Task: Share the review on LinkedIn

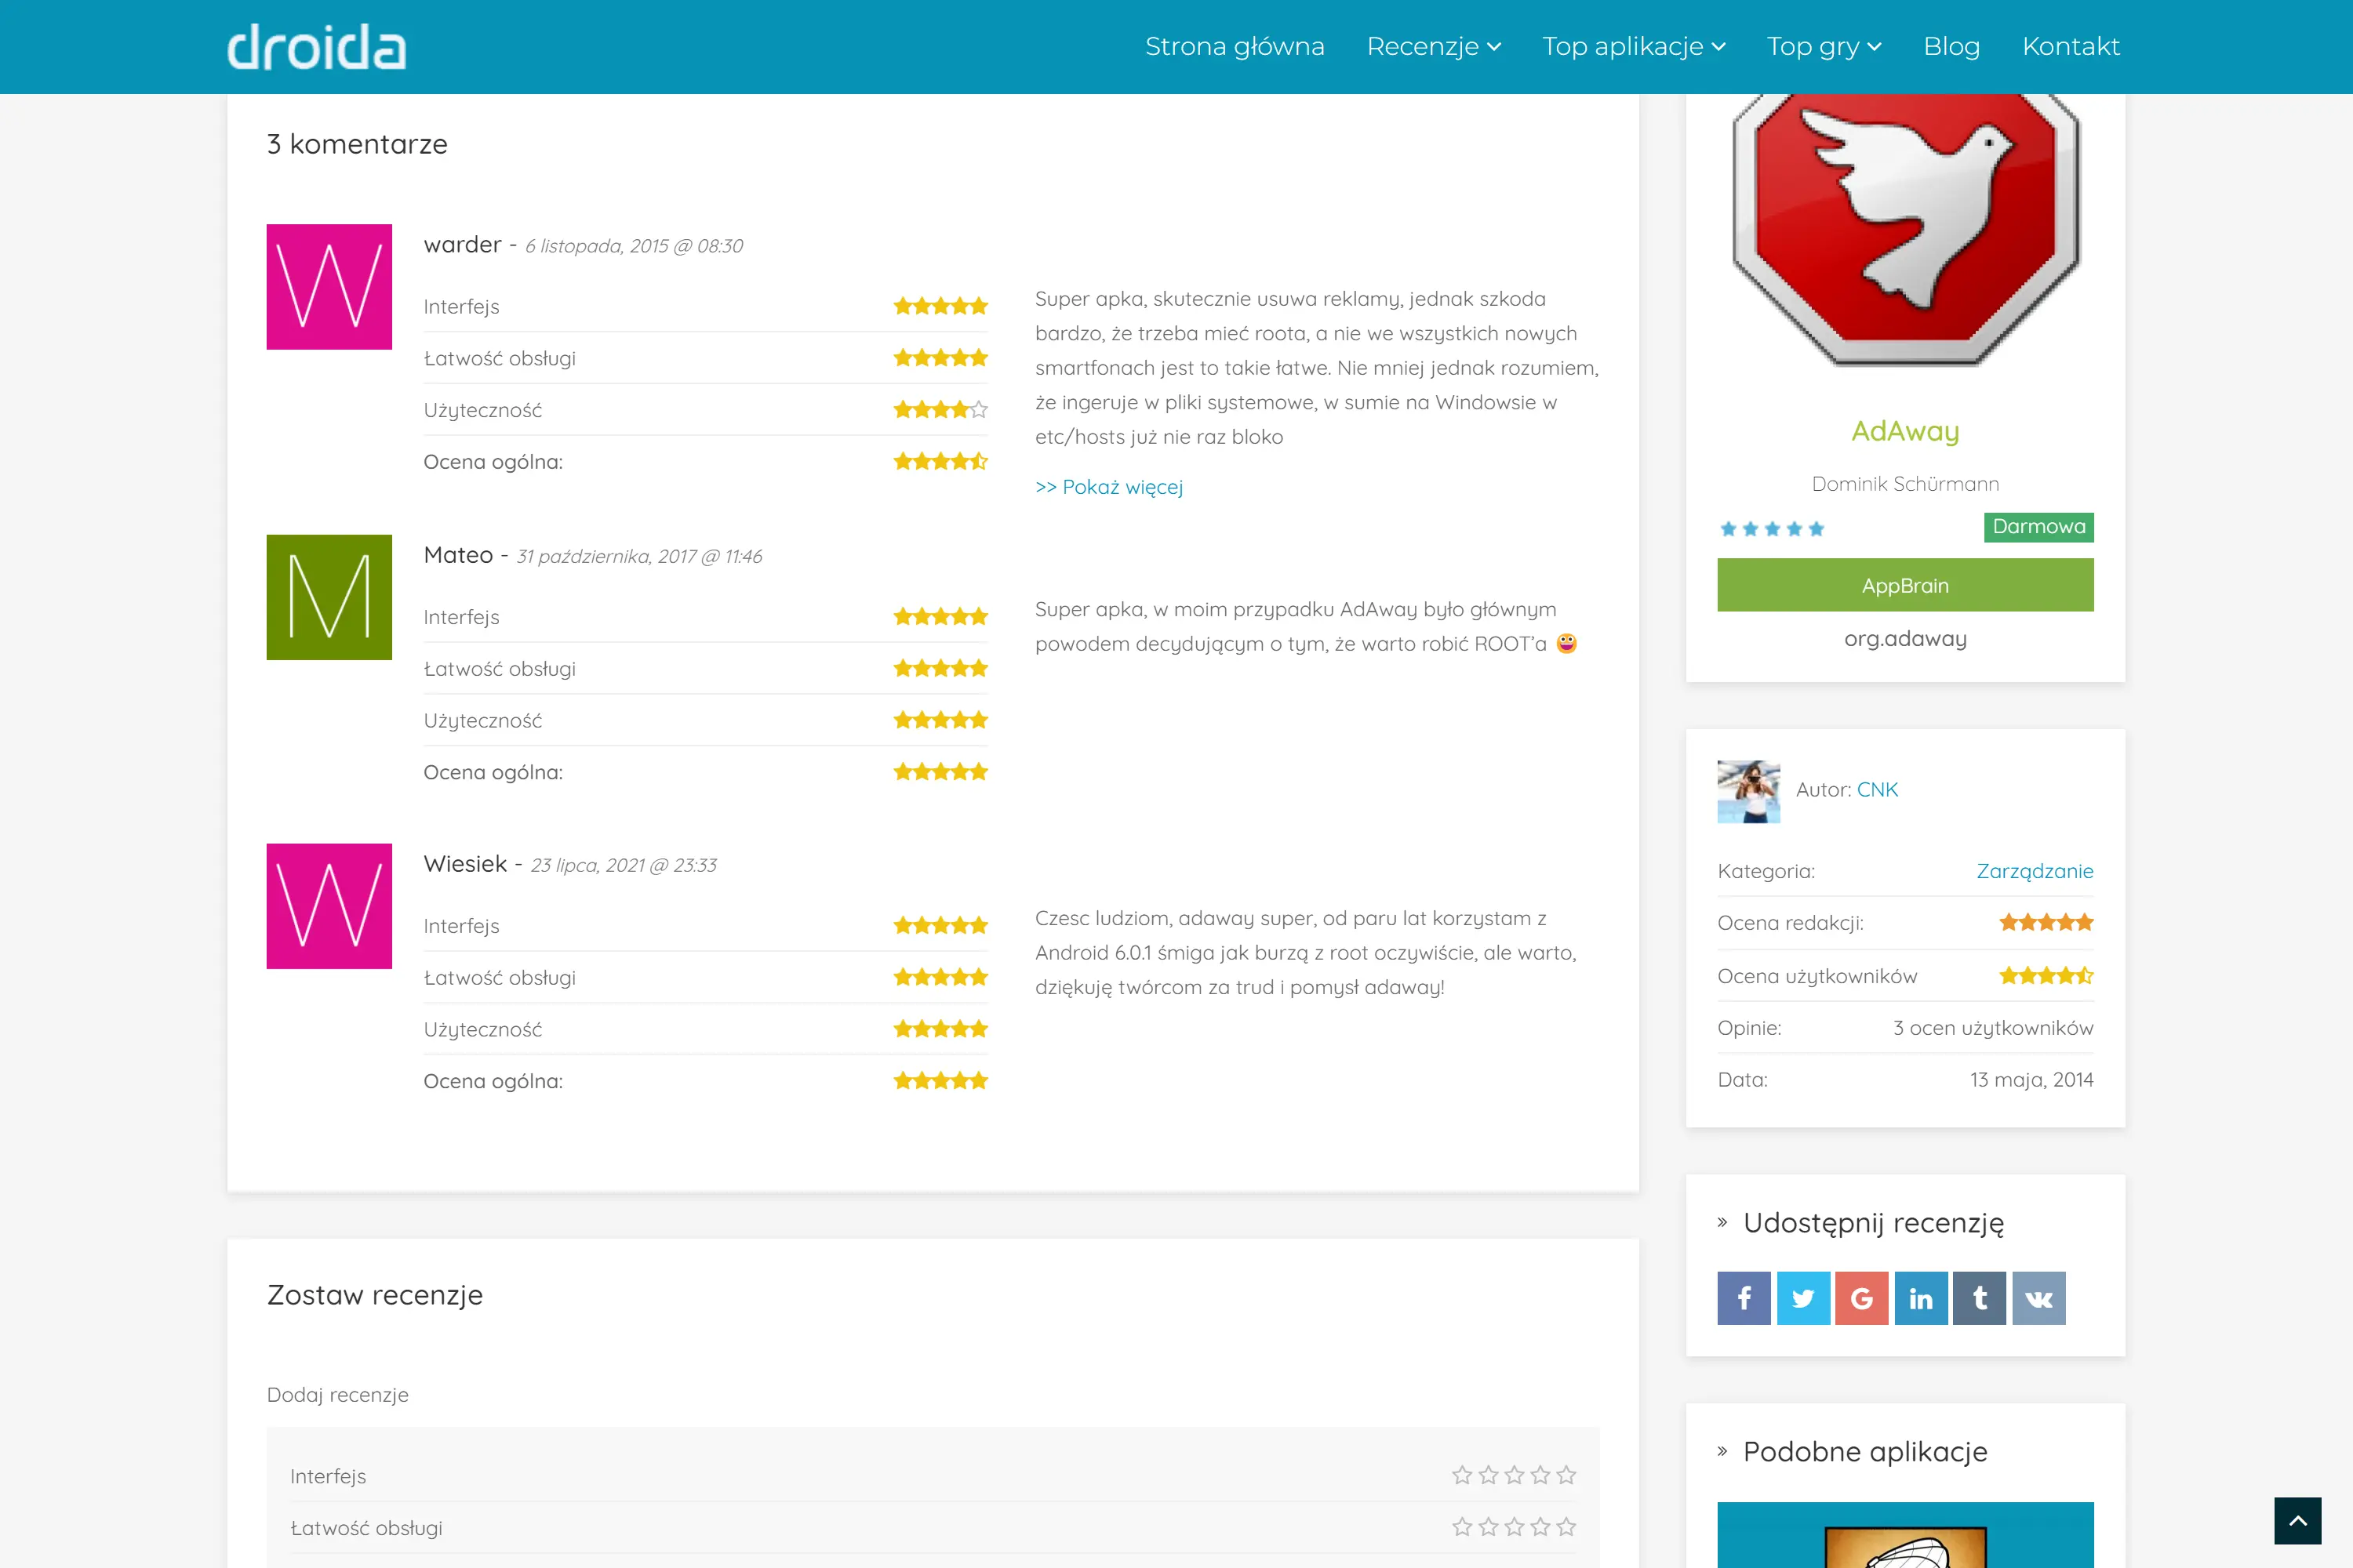Action: point(1921,1297)
